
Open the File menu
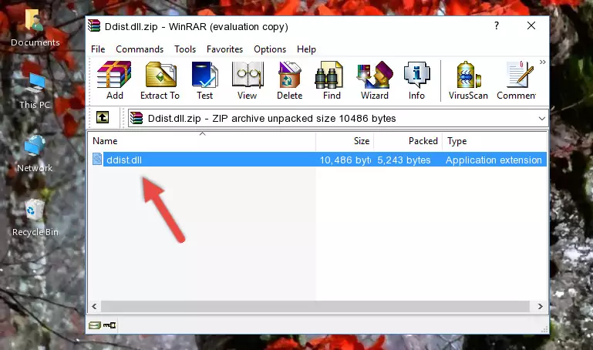point(98,49)
